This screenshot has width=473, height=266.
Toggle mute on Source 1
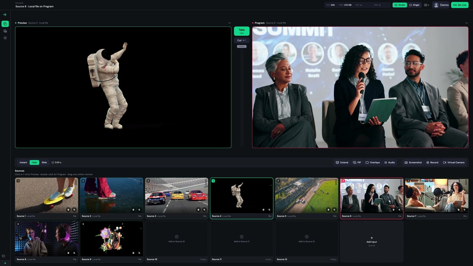coord(74,210)
